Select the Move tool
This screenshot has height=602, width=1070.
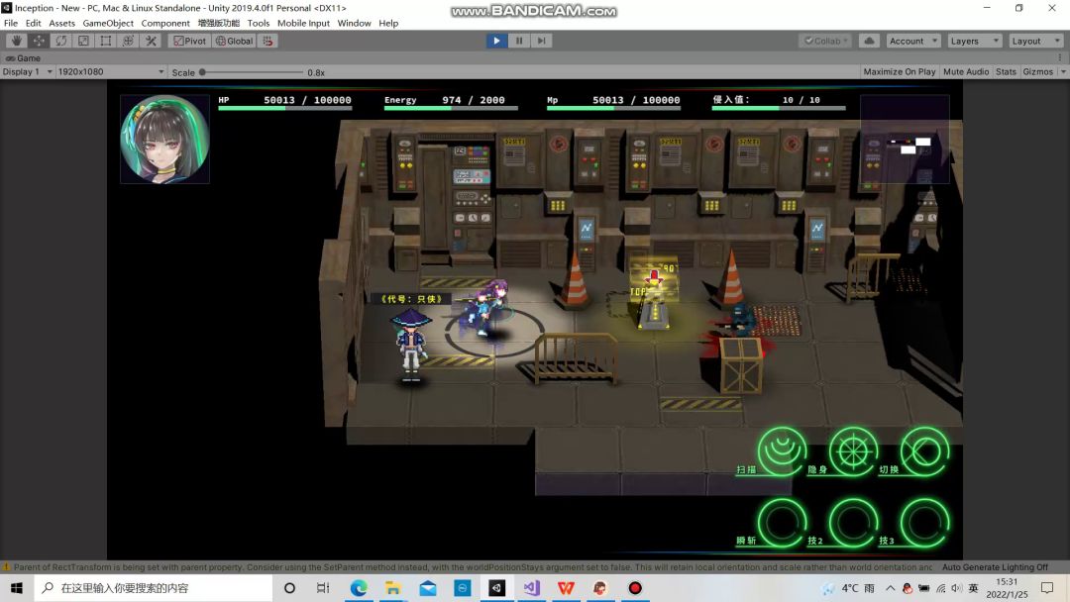pos(39,41)
